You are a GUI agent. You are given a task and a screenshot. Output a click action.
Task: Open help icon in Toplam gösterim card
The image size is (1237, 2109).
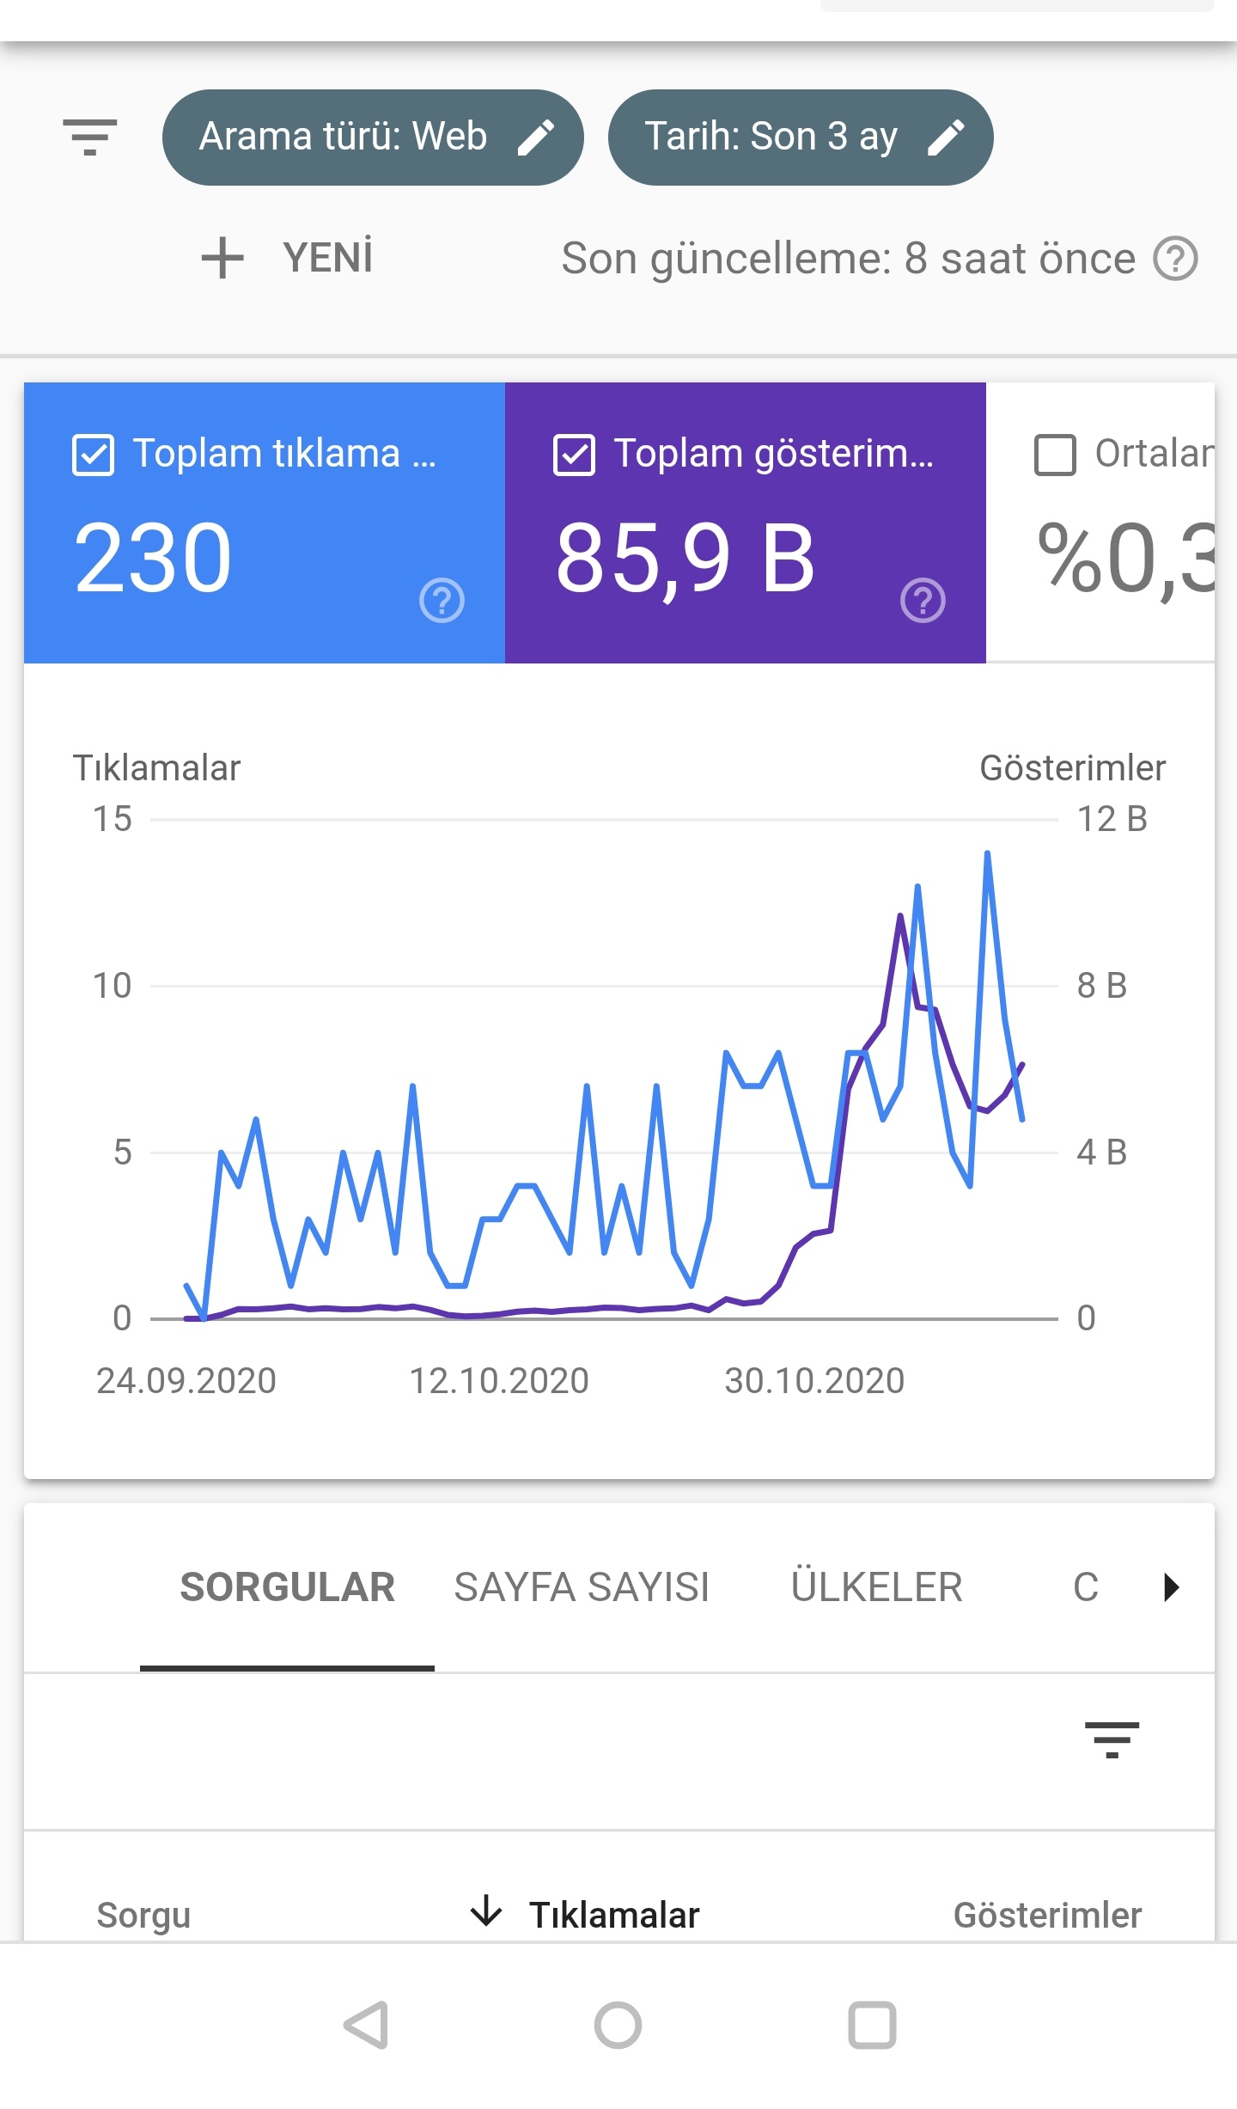click(x=923, y=600)
